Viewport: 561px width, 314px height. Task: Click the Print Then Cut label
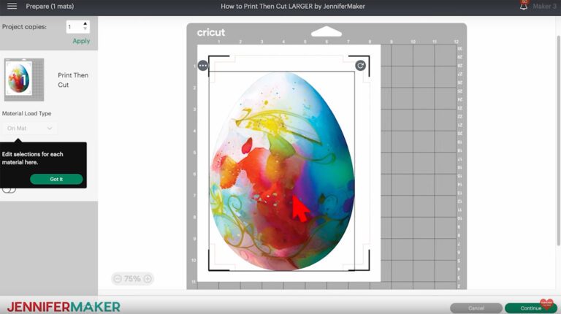73,80
